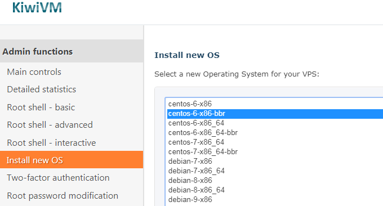
Task: Select debian-7-x86 option
Action: coord(275,162)
